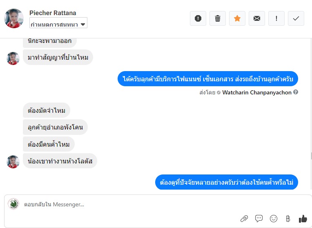Open Piecher Rattana name link
The width and height of the screenshot is (312, 228).
53,13
